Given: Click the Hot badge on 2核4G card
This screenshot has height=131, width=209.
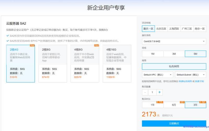Looking at the screenshot, I should [x=32, y=45].
